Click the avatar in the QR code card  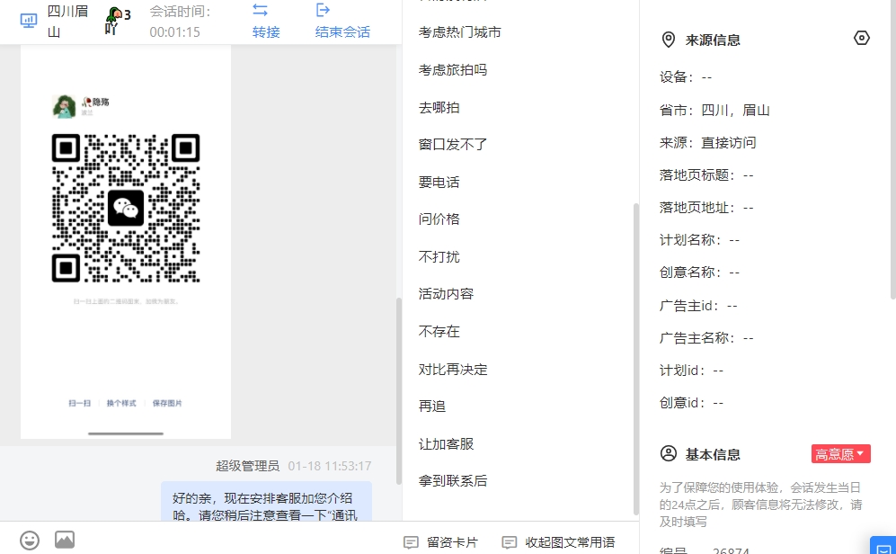tap(64, 106)
